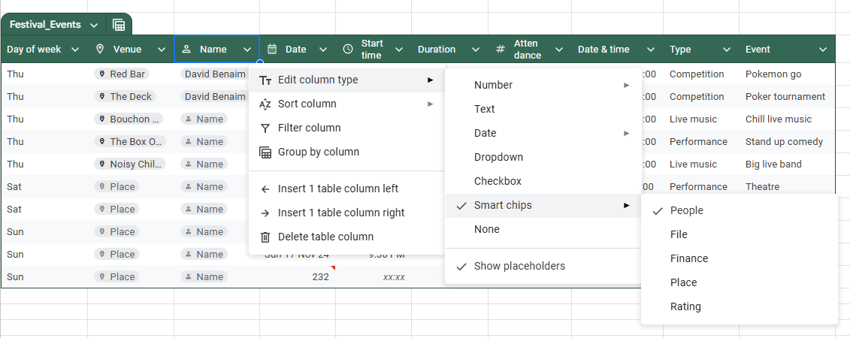Click the David Benaim chip in Red Bar row
Image resolution: width=850 pixels, height=338 pixels.
214,74
